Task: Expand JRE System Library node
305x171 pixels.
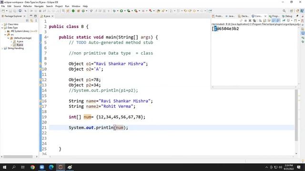Action: [5, 31]
